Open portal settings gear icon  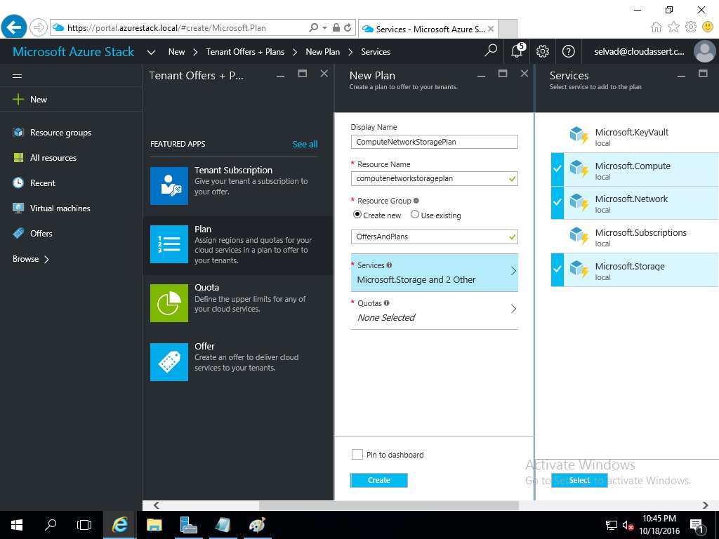pos(543,51)
